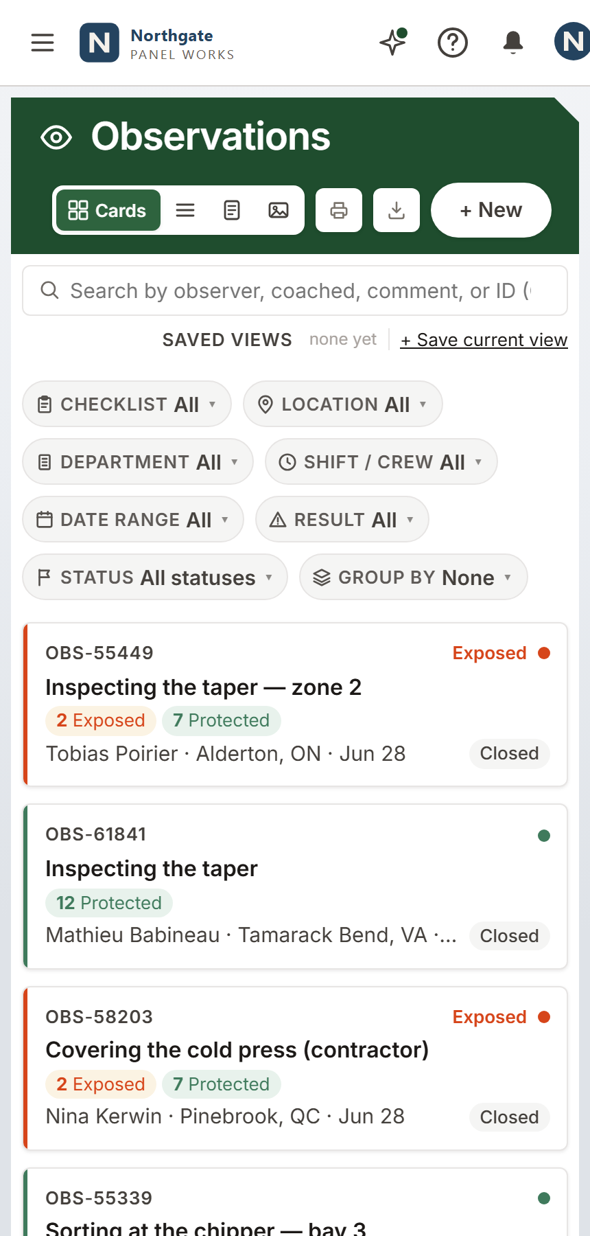Expand the Checklist filter dropdown

click(127, 404)
